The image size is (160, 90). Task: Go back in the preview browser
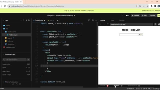pos(100,24)
